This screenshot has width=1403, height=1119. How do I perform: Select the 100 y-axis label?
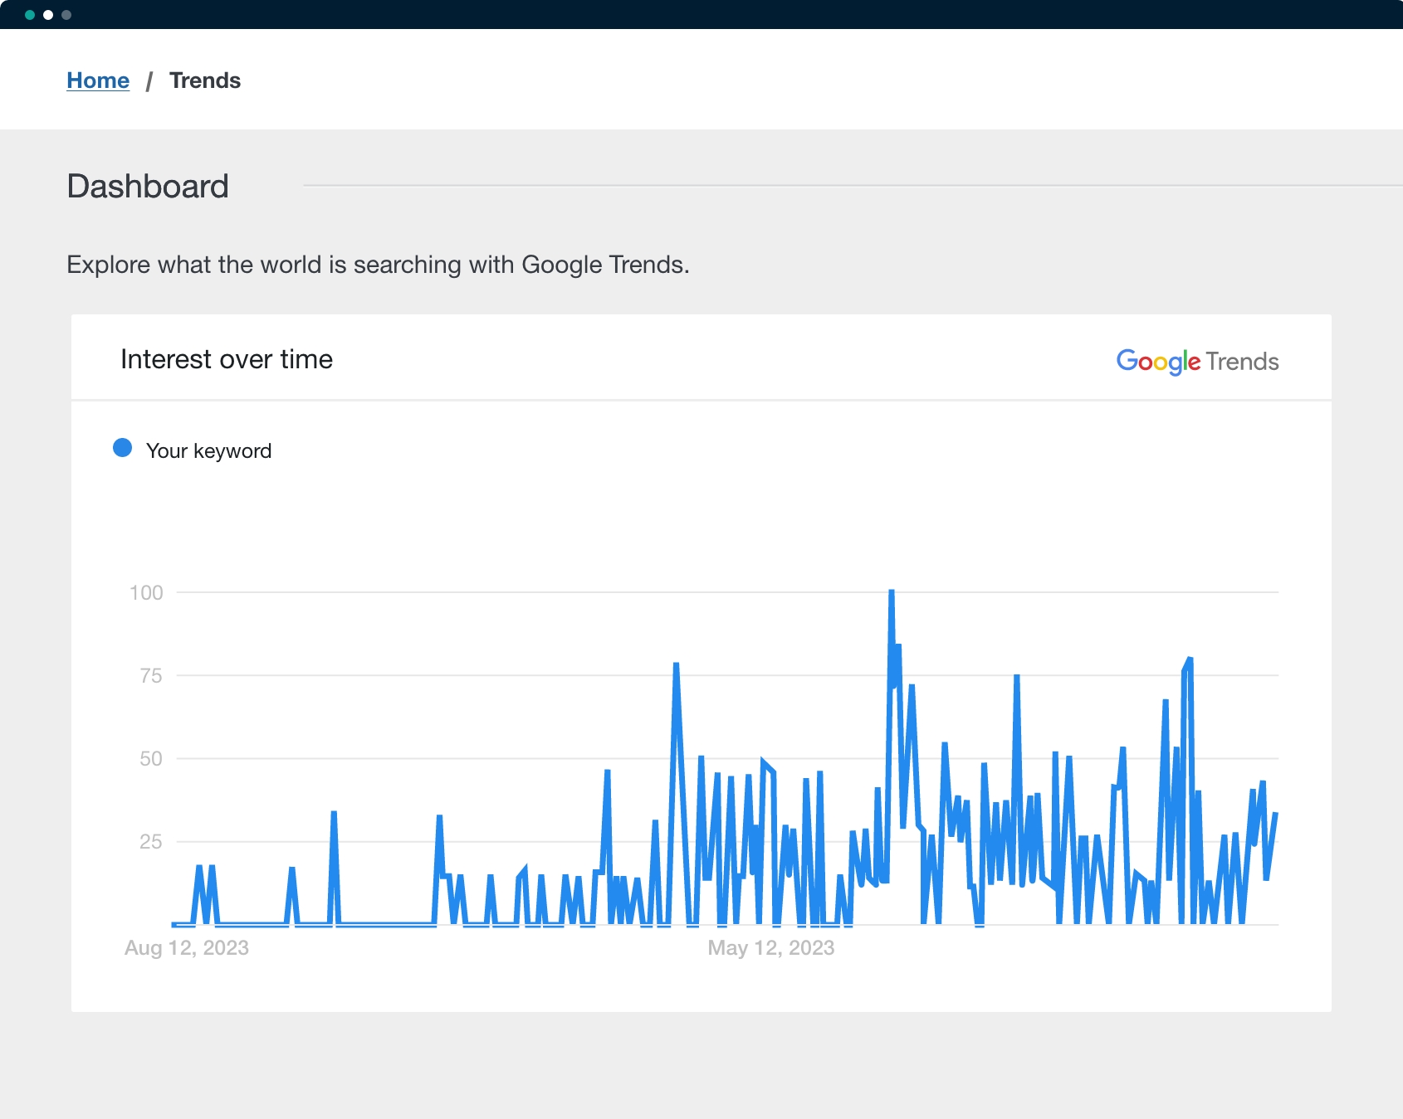[146, 592]
